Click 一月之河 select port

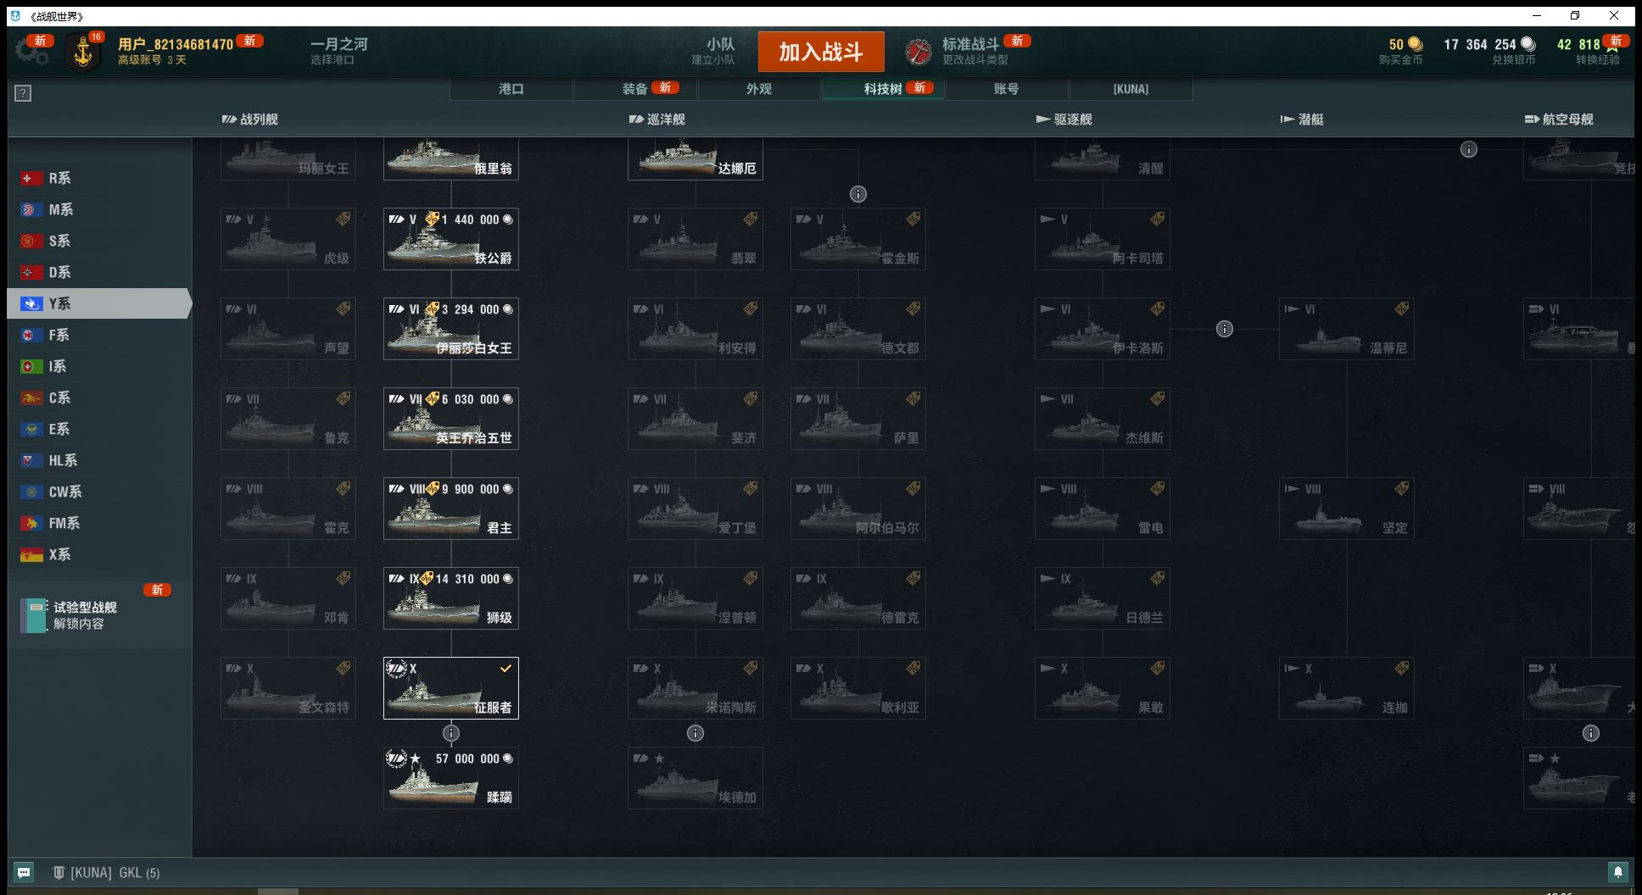point(338,51)
